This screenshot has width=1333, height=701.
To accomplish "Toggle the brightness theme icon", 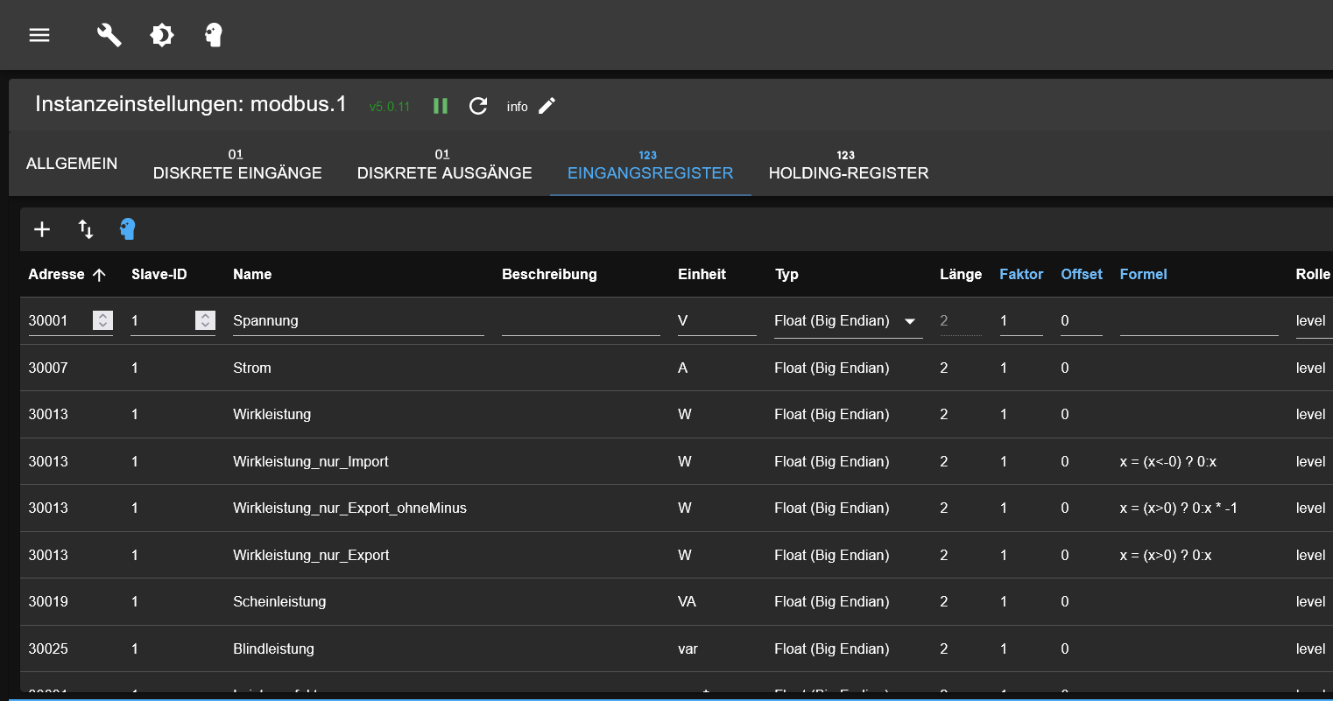I will (162, 35).
